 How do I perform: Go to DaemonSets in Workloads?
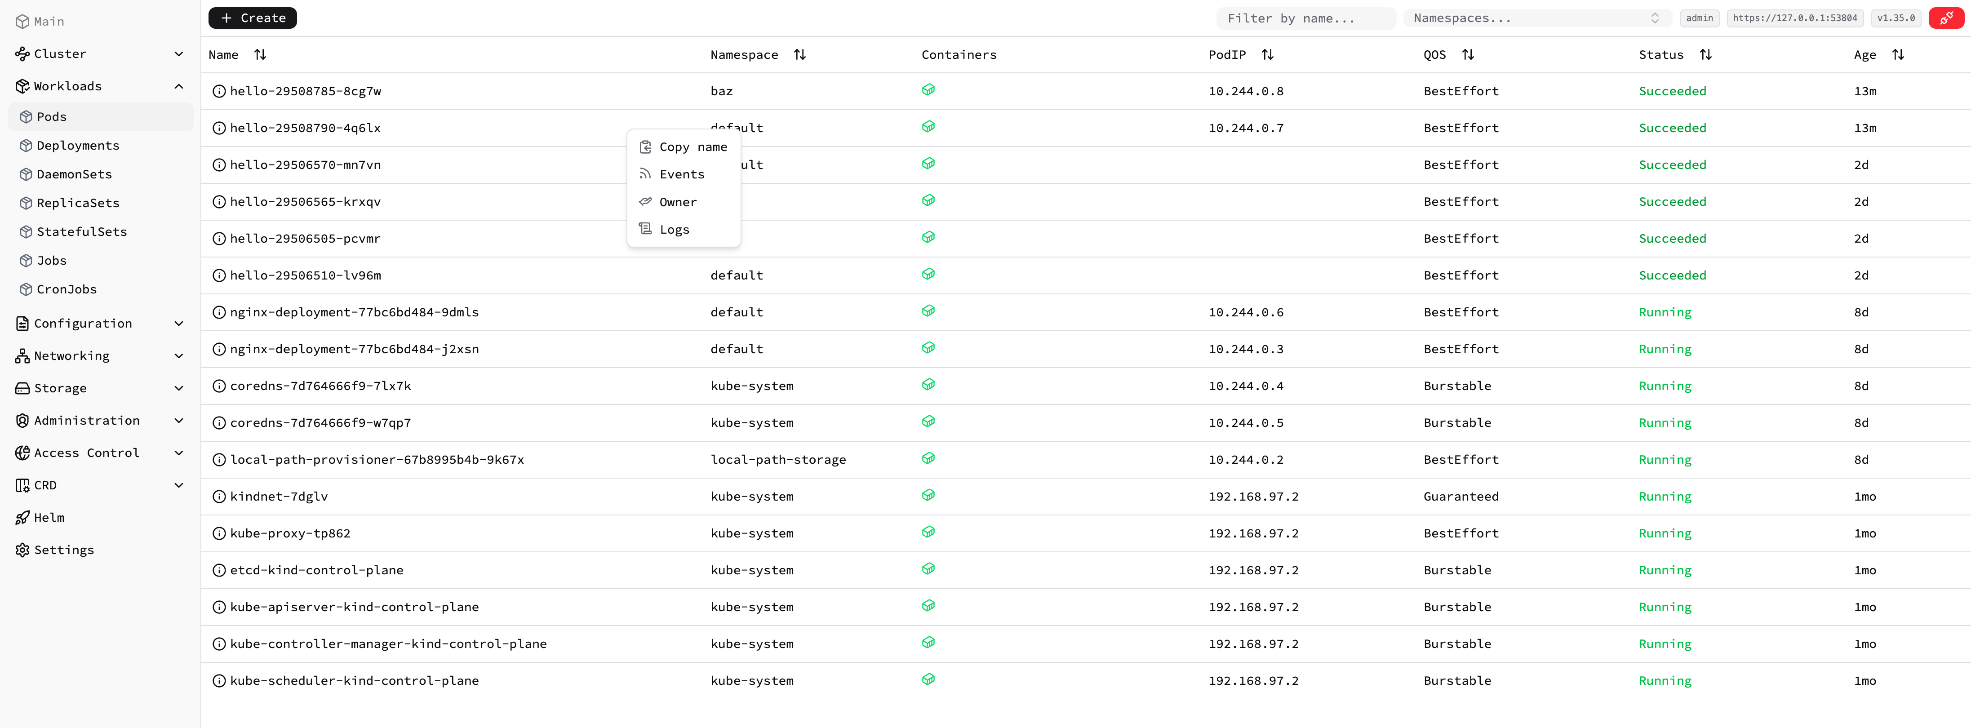pos(101,174)
